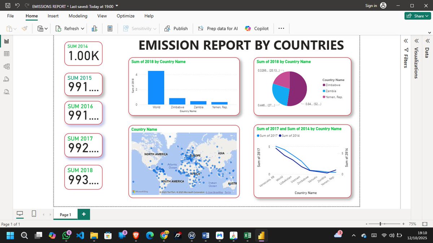Click the Fit to page icon

pos(425,224)
